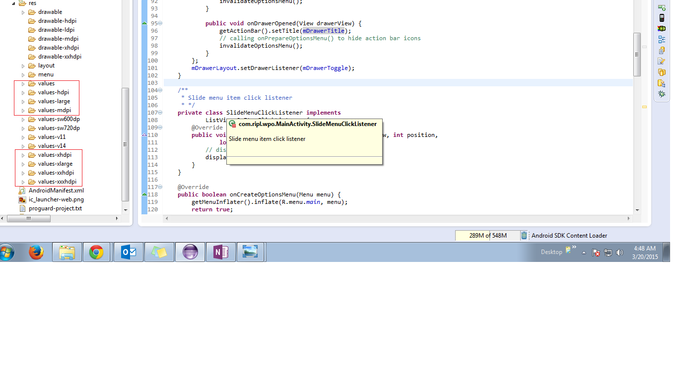Click the cylinder with tree hierarchy icon

[x=662, y=83]
